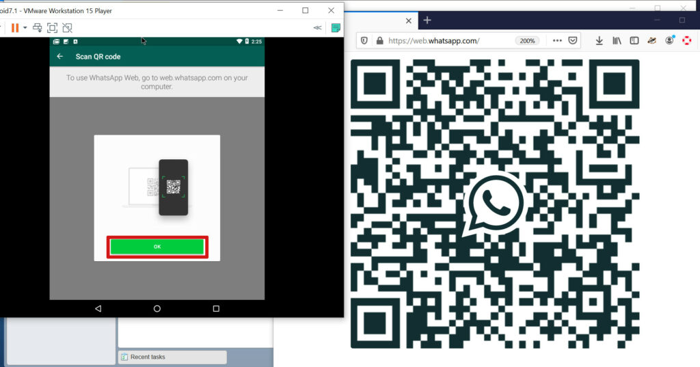
Task: Open the VMware power options dropdown arrow
Action: (x=25, y=28)
